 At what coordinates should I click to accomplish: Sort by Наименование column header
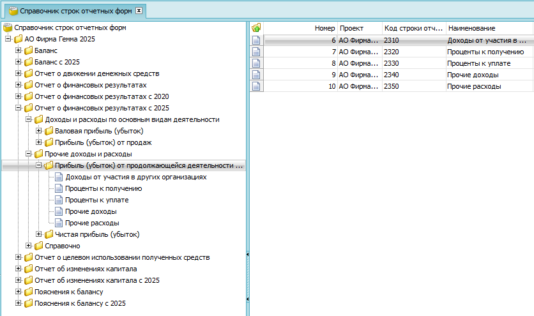(x=488, y=28)
